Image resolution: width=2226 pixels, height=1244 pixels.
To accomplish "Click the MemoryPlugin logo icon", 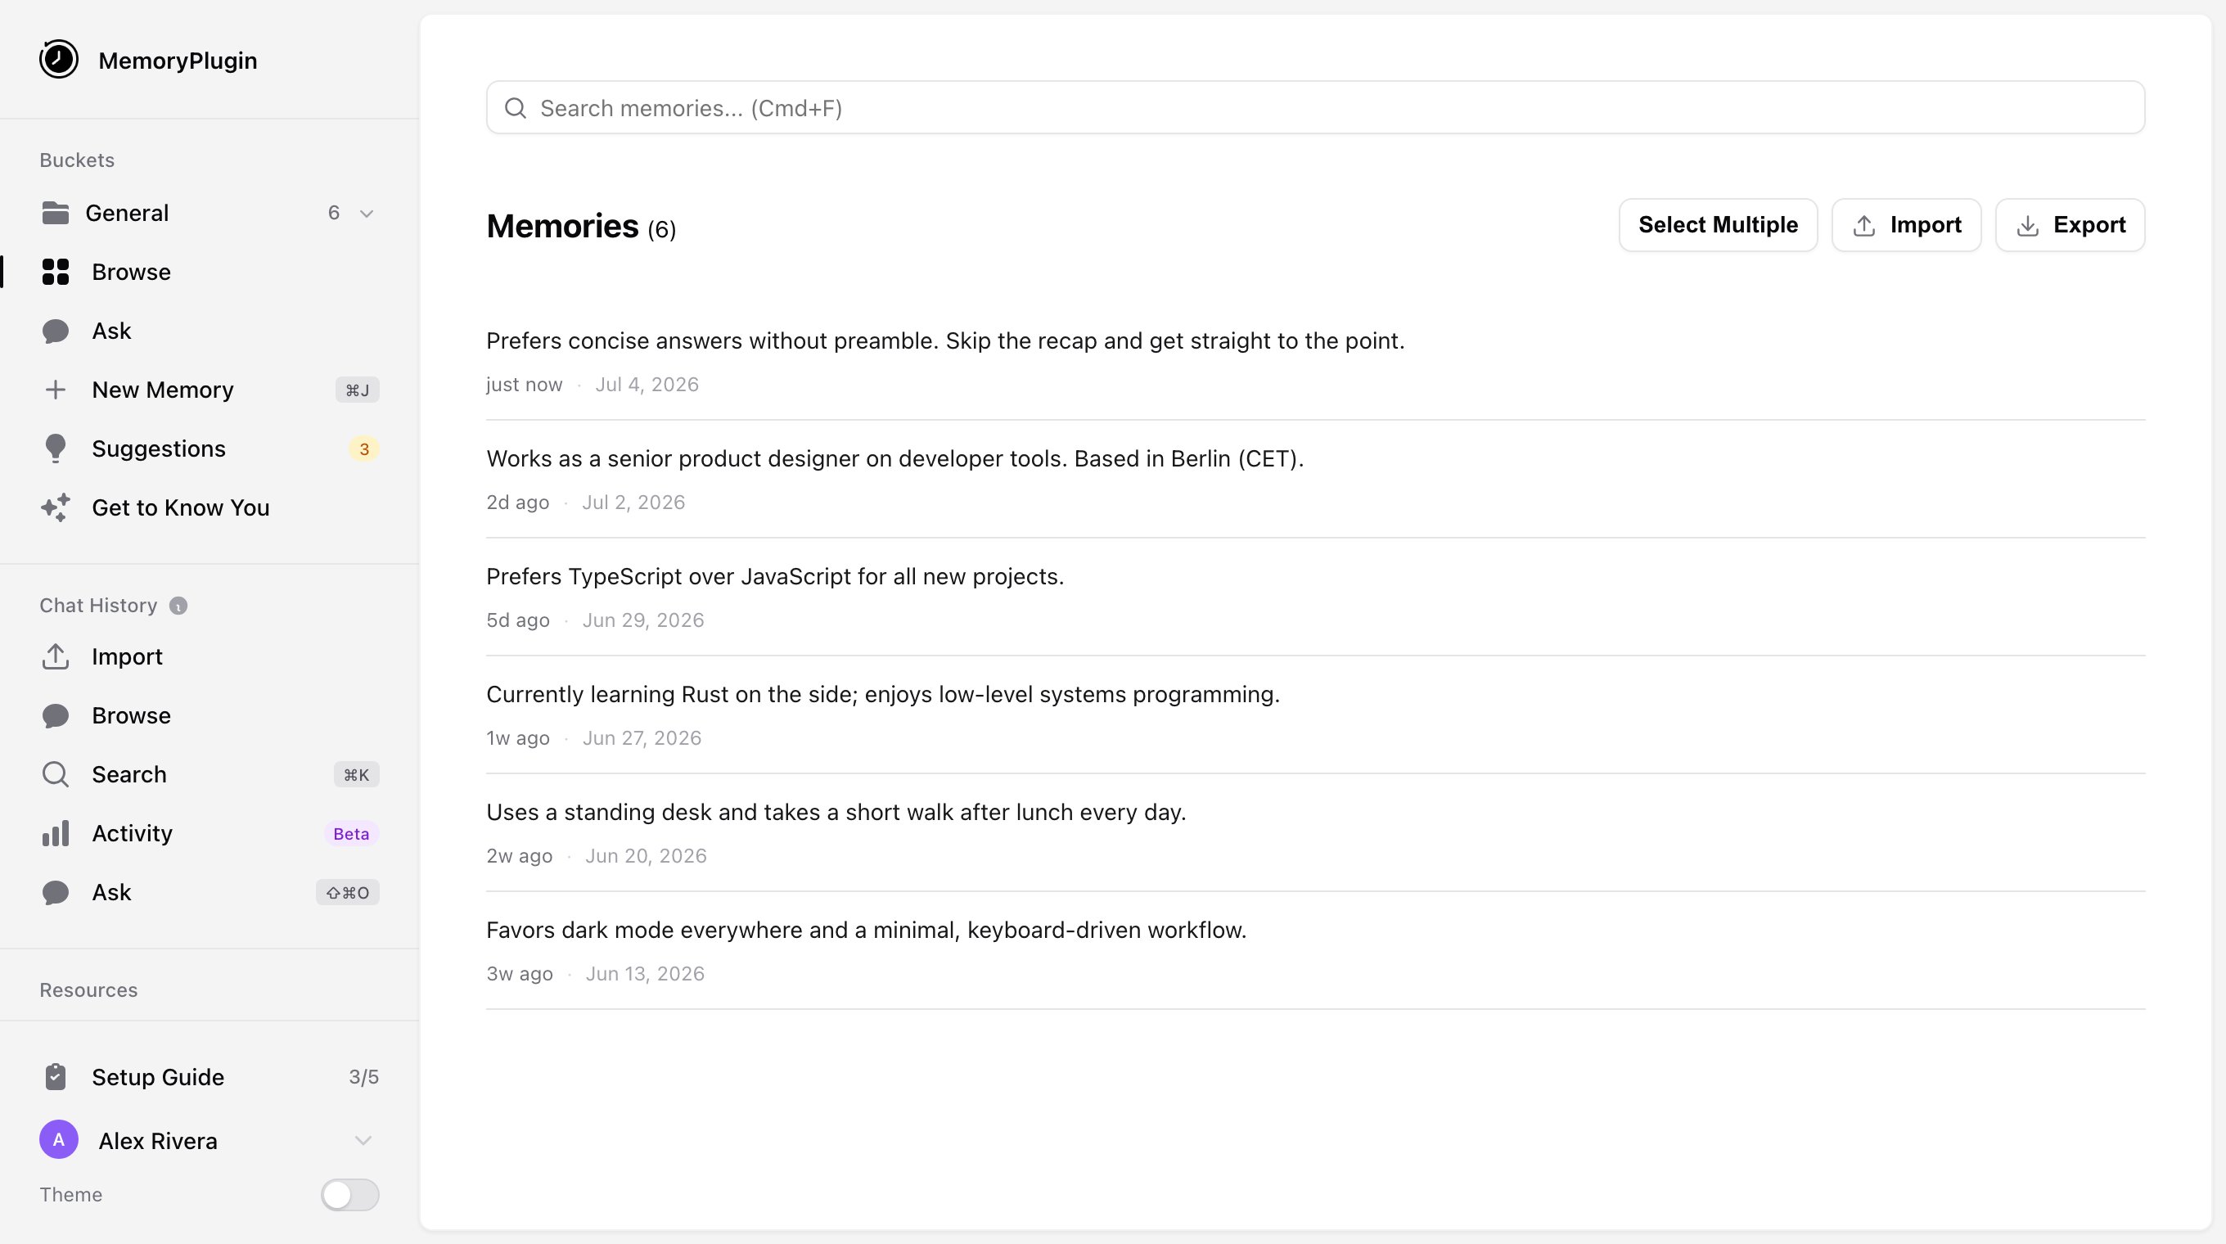I will click(x=59, y=60).
